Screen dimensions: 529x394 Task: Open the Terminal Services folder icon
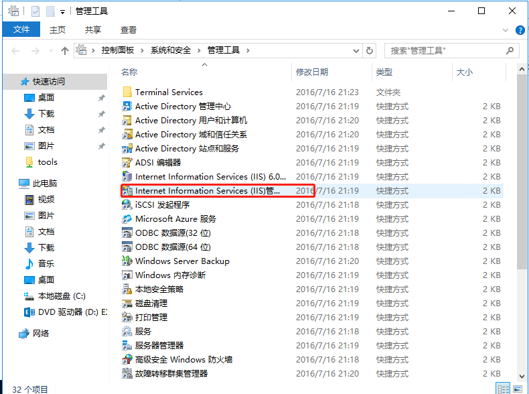127,92
